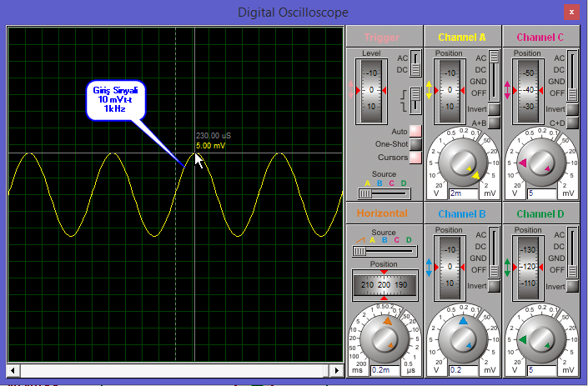Click the pink Channel C position arrow

click(x=507, y=89)
